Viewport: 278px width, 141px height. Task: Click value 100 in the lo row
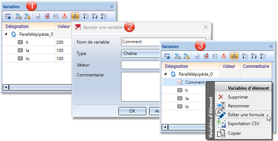coord(60,59)
